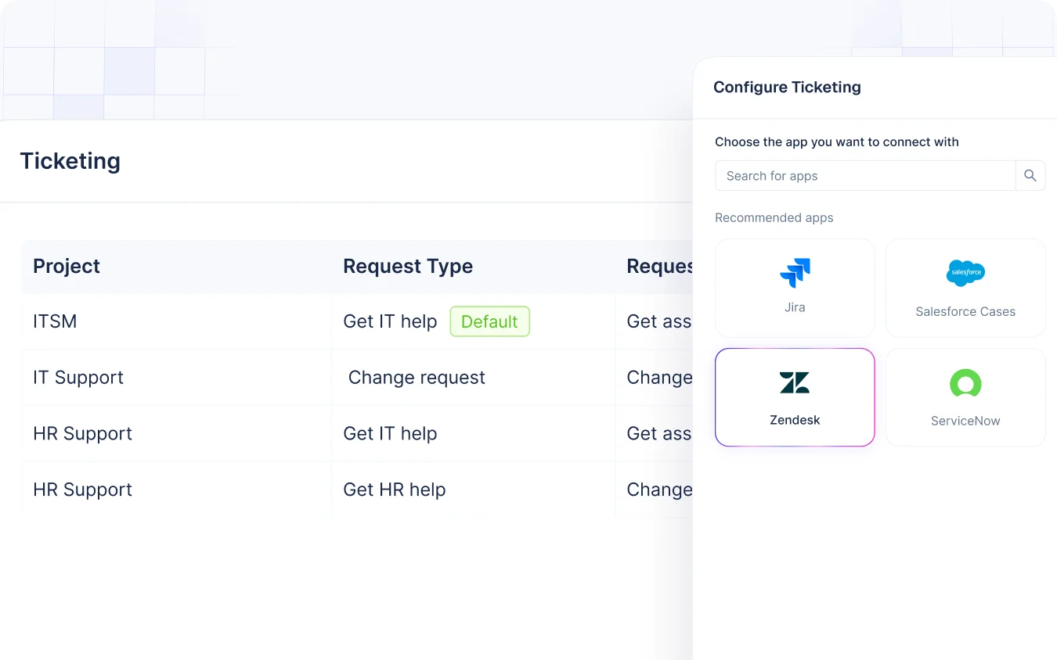Click 'Choose the app you want to connect with'

click(x=837, y=142)
